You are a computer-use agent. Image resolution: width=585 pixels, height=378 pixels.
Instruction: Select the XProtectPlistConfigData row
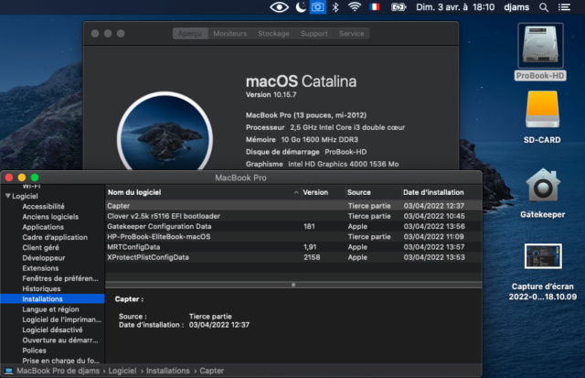click(293, 257)
